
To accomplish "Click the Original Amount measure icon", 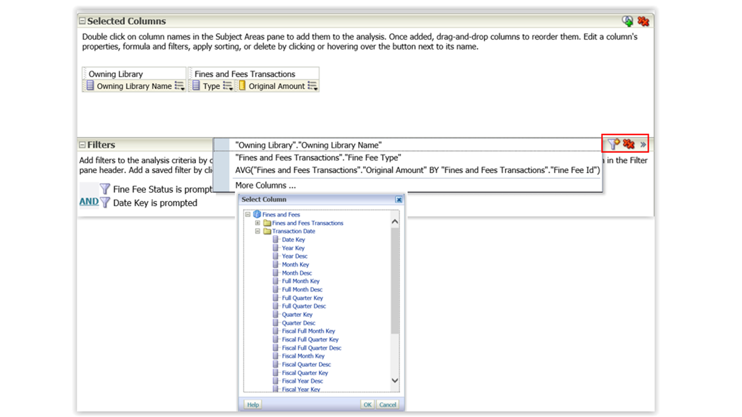I will [242, 86].
